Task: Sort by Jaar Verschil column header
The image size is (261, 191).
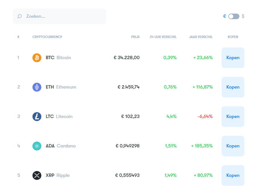Action: pos(201,37)
